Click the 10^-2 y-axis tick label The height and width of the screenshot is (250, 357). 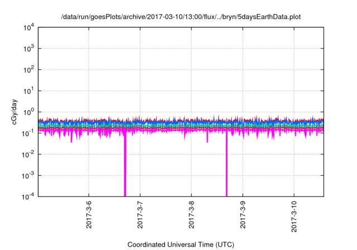coord(28,155)
